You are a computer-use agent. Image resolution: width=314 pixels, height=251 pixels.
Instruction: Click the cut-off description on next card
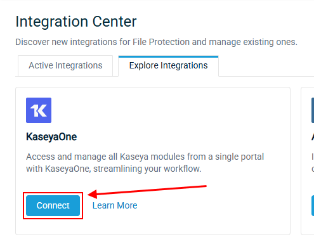pos(313,163)
